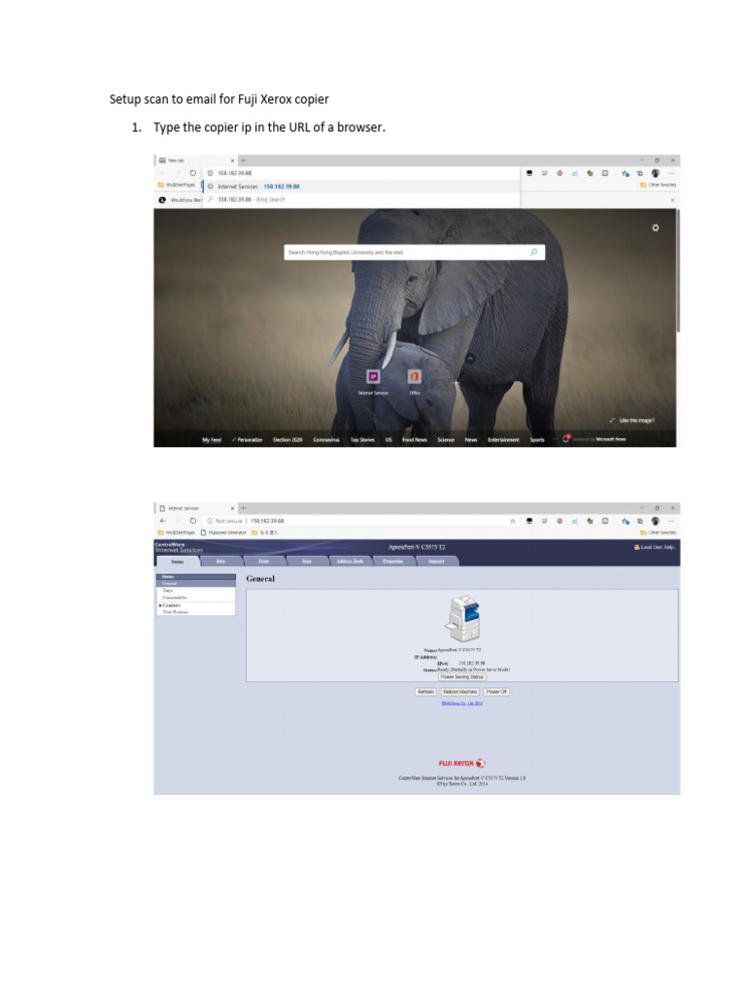This screenshot has height=995, width=746.
Task: Open the Properties tab
Action: pyautogui.click(x=392, y=561)
